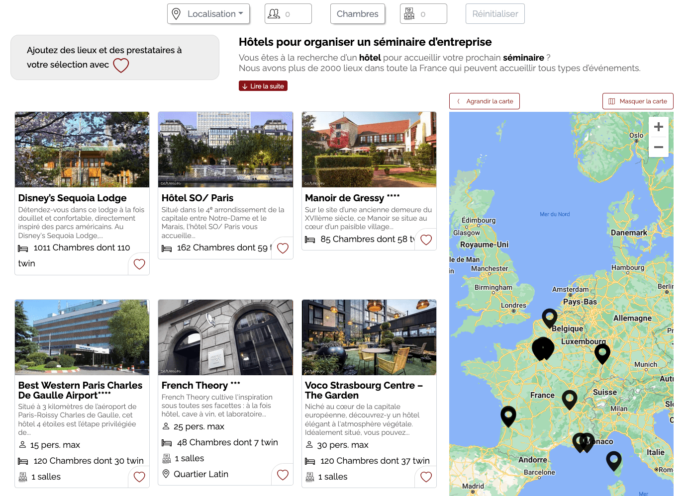This screenshot has height=496, width=688.
Task: Click '1011 Chambres dont 110' text
Action: (82, 248)
